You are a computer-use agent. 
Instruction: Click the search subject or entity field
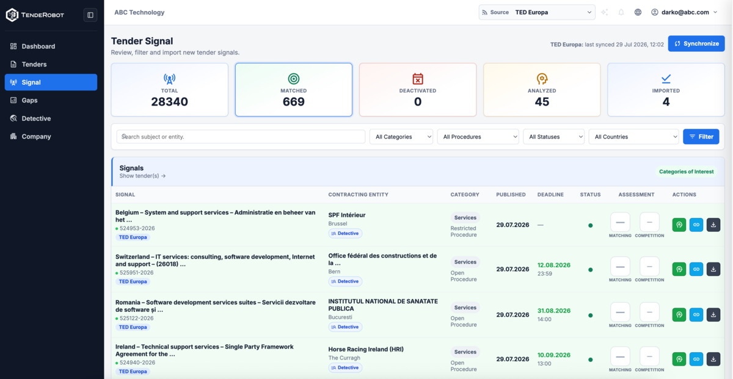coord(241,137)
